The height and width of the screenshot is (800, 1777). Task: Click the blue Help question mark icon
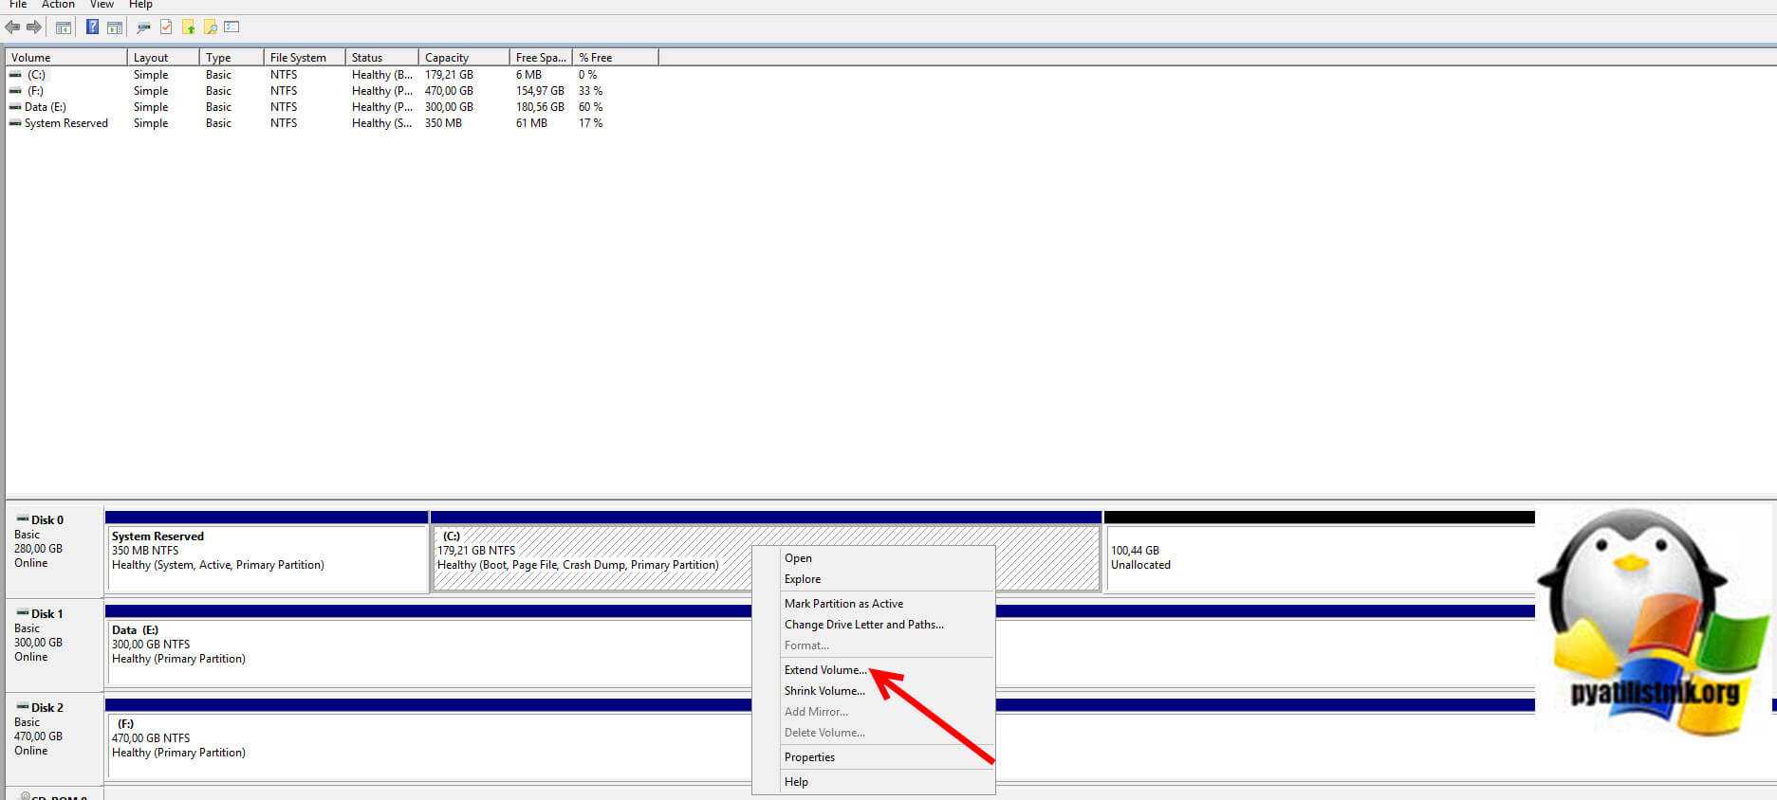(x=92, y=27)
